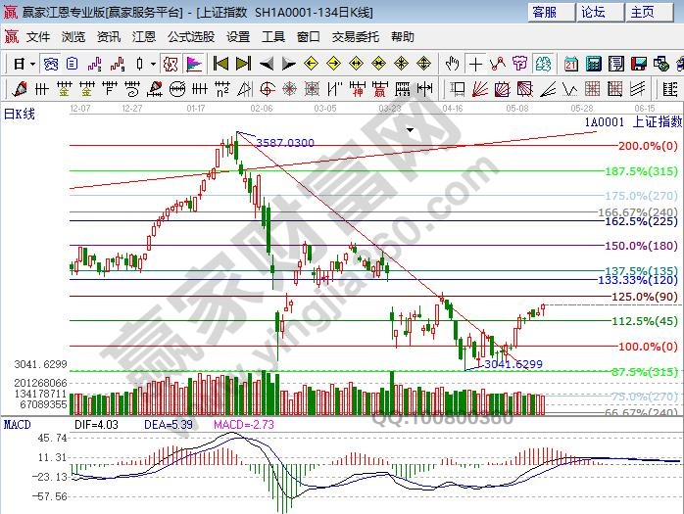Toggle the blue swirl chart button
Screen dimensions: 684x514
coord(50,64)
